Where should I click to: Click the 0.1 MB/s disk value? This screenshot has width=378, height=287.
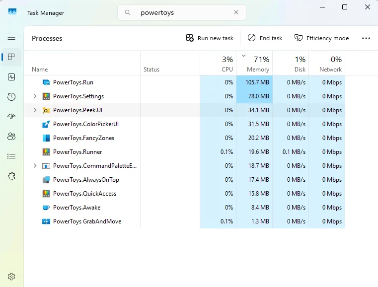point(294,152)
